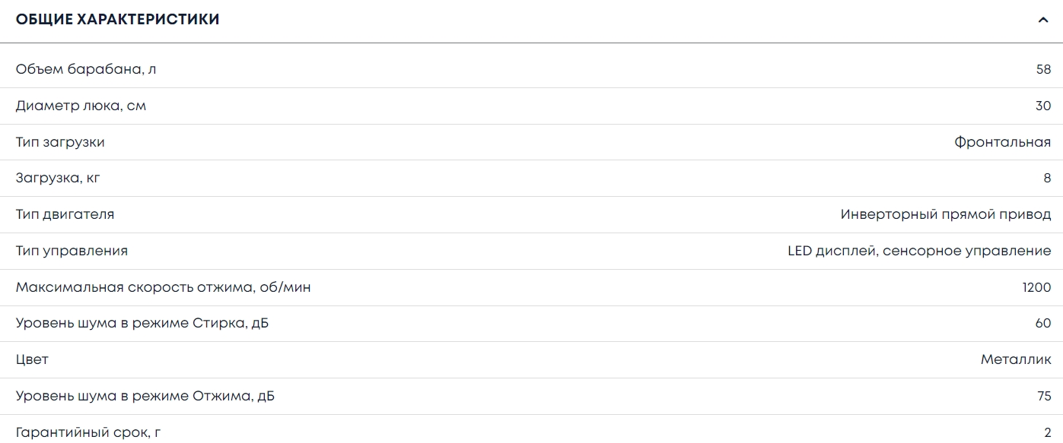Click the LED дисплей, сенсорное управление value

pyautogui.click(x=919, y=251)
